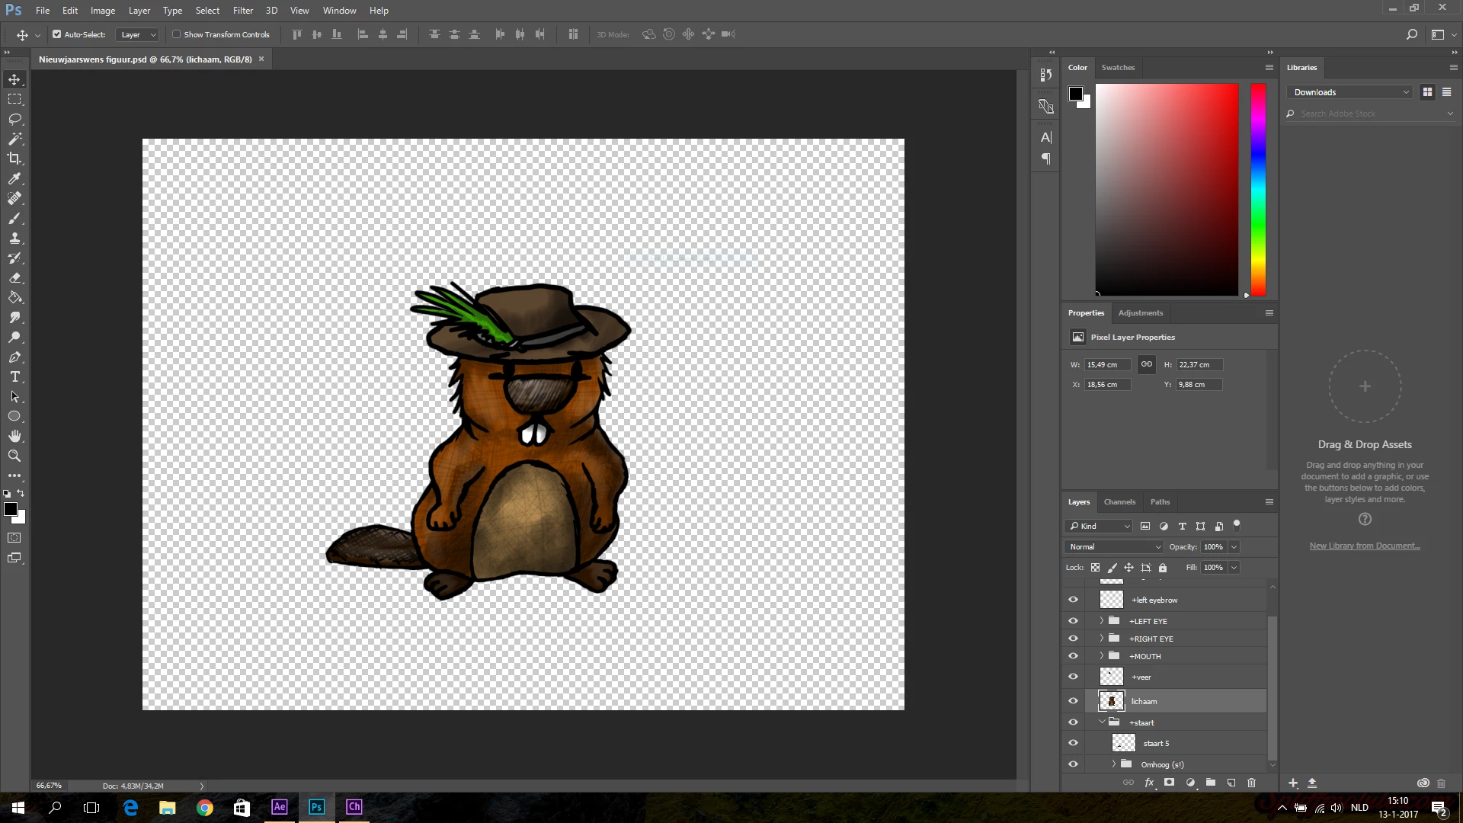Select the Horizontal Type tool

14,377
